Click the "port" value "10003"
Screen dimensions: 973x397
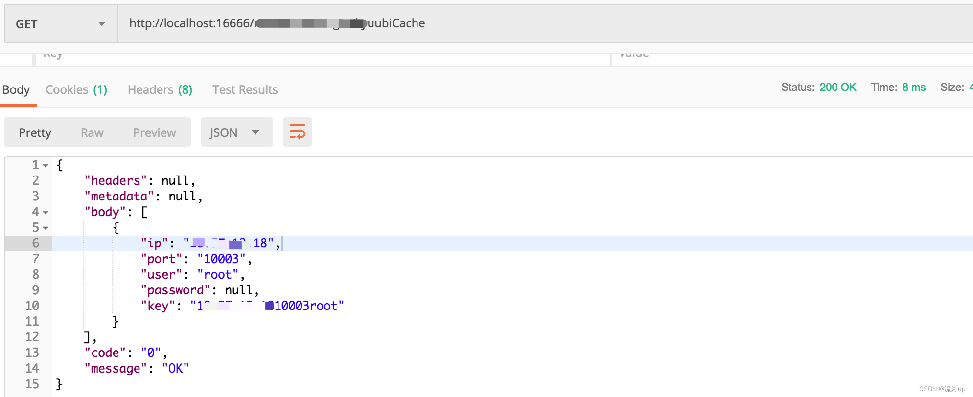tap(221, 259)
